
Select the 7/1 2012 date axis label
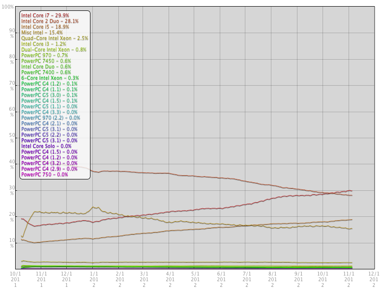coord(247,279)
